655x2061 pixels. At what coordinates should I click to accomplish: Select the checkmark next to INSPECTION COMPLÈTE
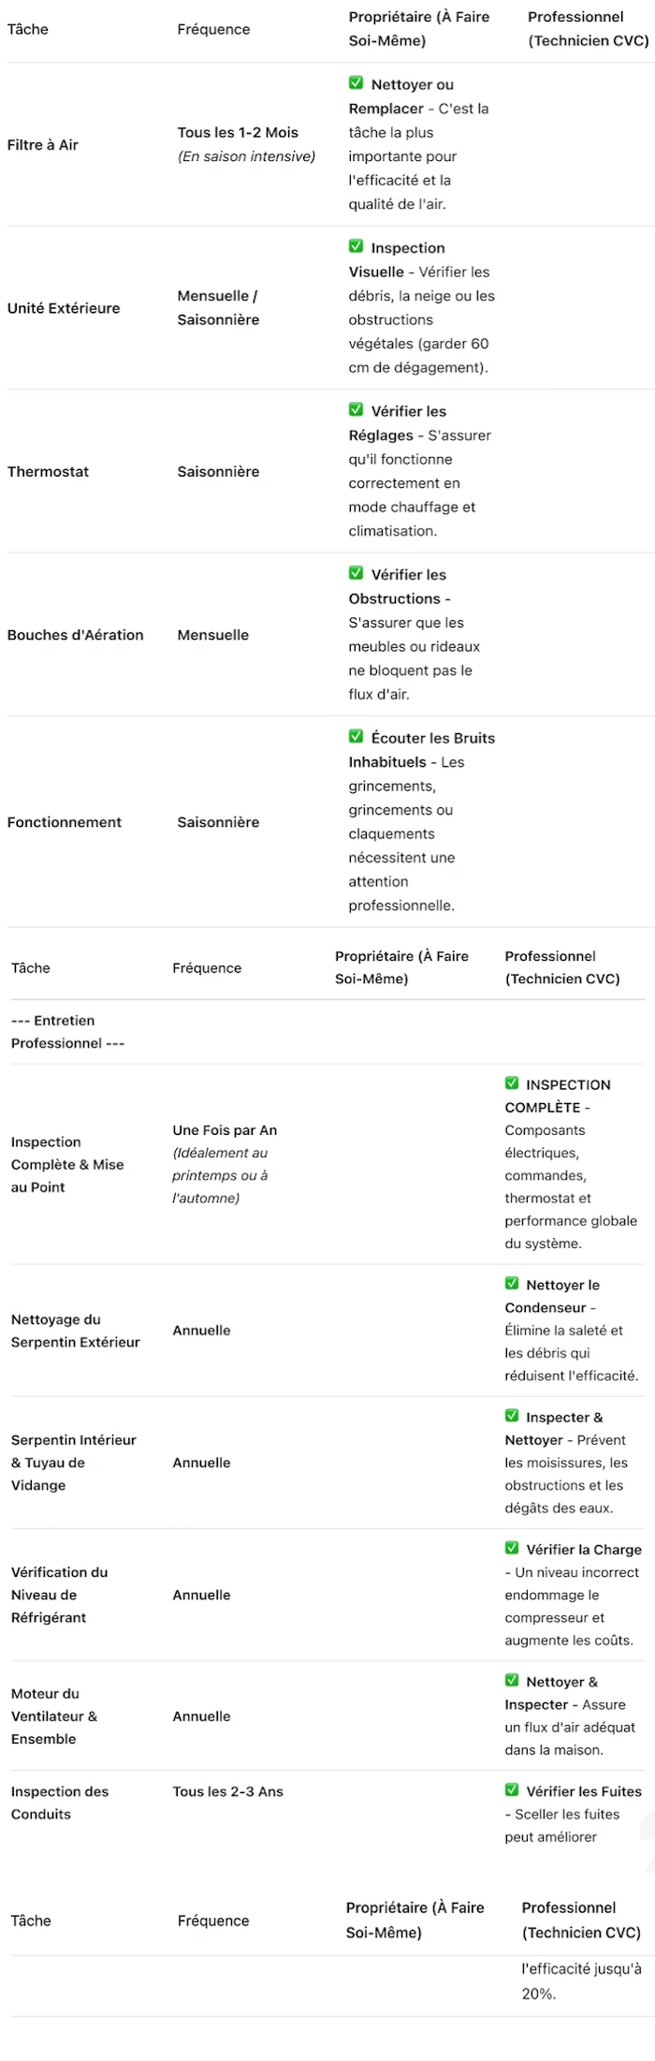512,1083
